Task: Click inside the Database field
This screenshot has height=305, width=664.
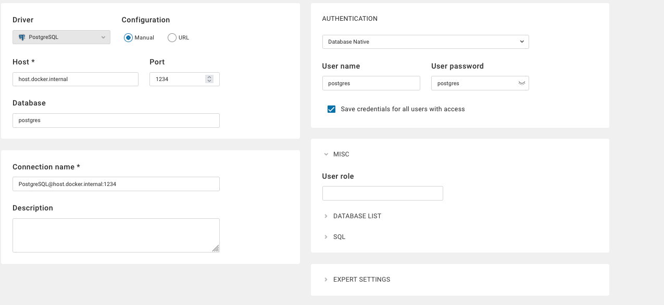Action: coord(116,120)
